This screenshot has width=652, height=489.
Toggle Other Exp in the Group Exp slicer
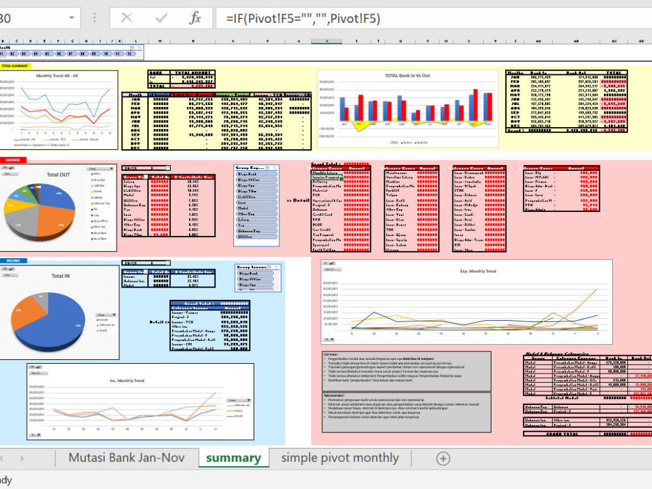pyautogui.click(x=256, y=214)
